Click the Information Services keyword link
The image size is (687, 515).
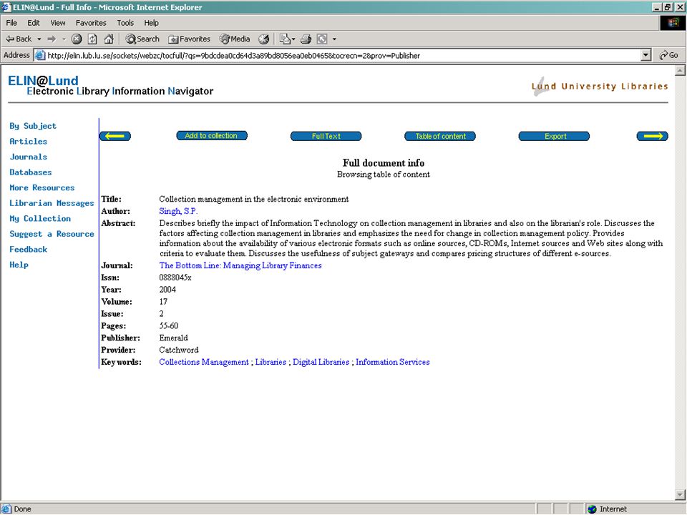point(393,362)
